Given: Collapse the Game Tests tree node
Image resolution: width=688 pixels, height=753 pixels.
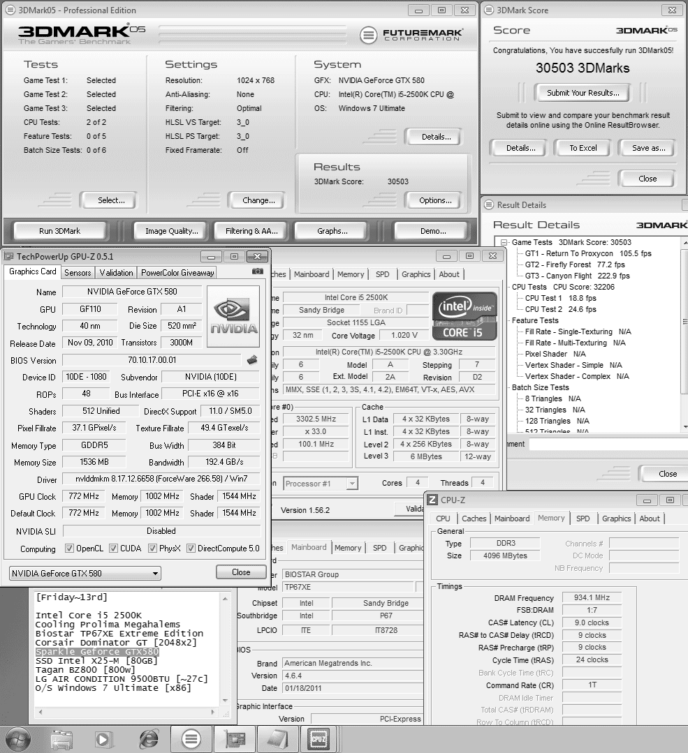Looking at the screenshot, I should click(504, 243).
